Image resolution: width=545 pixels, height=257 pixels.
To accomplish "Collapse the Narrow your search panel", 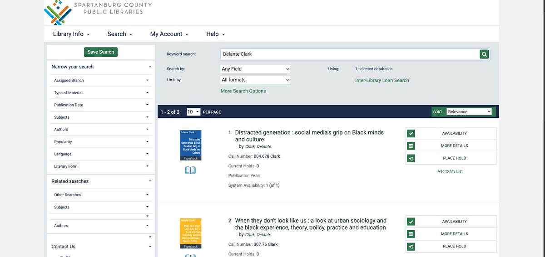I will 101,67.
